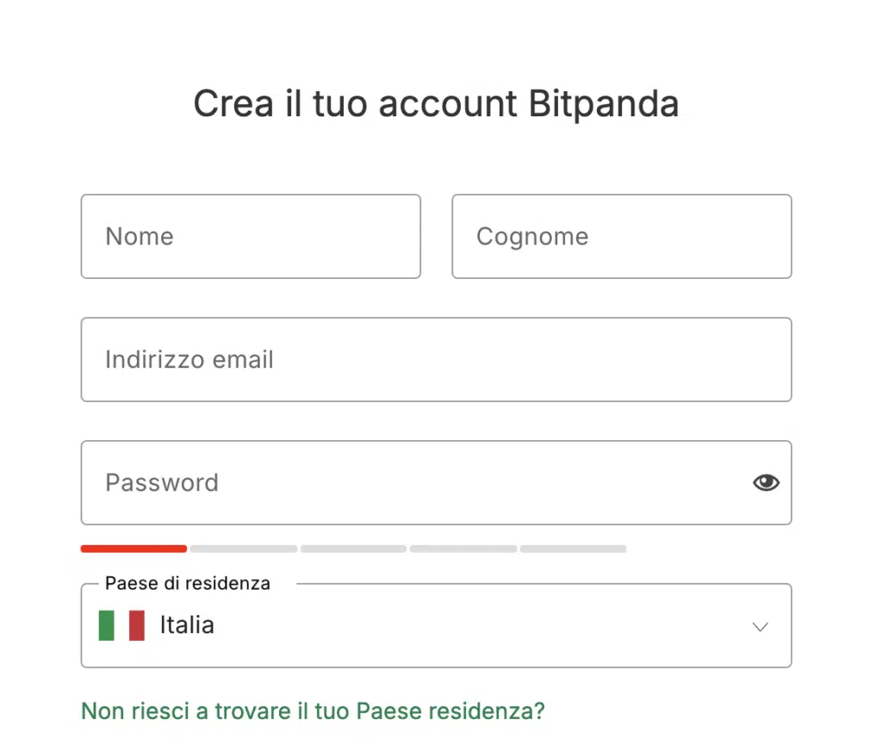Focus the Nome input field
Viewport: 882px width, 751px height.
coord(251,237)
